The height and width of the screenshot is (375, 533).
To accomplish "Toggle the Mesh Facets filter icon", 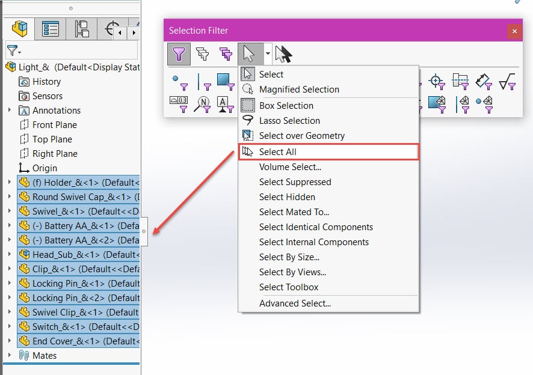I will pos(437,104).
